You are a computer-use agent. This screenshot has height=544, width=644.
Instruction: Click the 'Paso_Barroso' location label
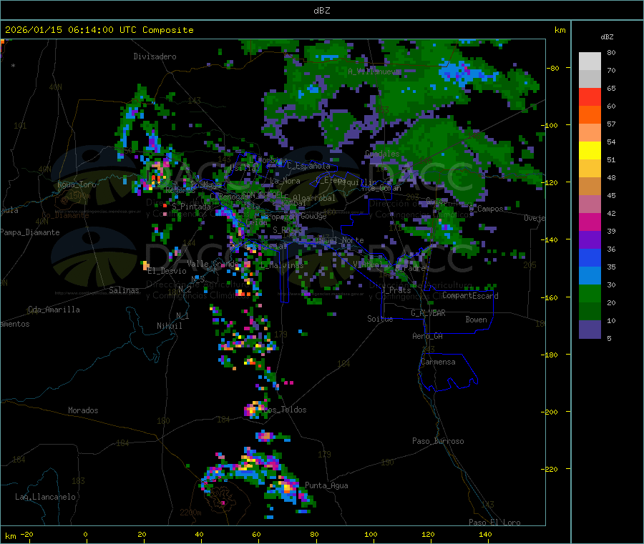coord(438,442)
